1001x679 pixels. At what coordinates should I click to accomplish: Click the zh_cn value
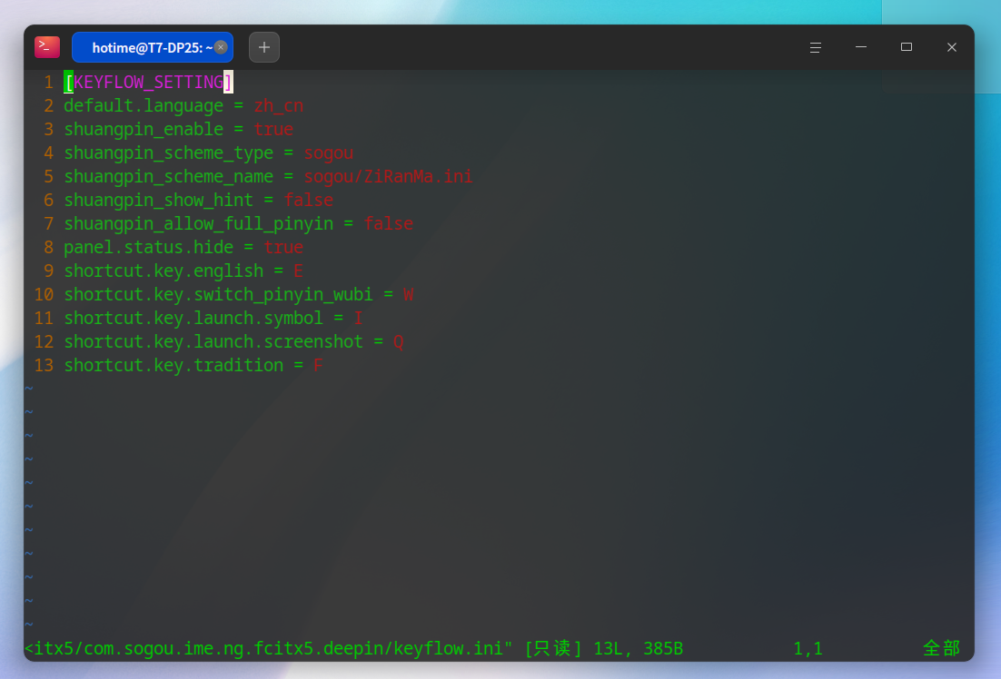pyautogui.click(x=278, y=106)
